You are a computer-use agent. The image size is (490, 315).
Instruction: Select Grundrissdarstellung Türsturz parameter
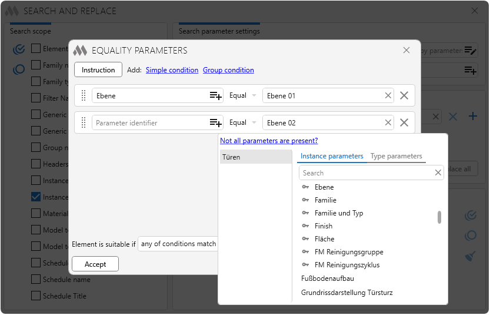(x=347, y=293)
